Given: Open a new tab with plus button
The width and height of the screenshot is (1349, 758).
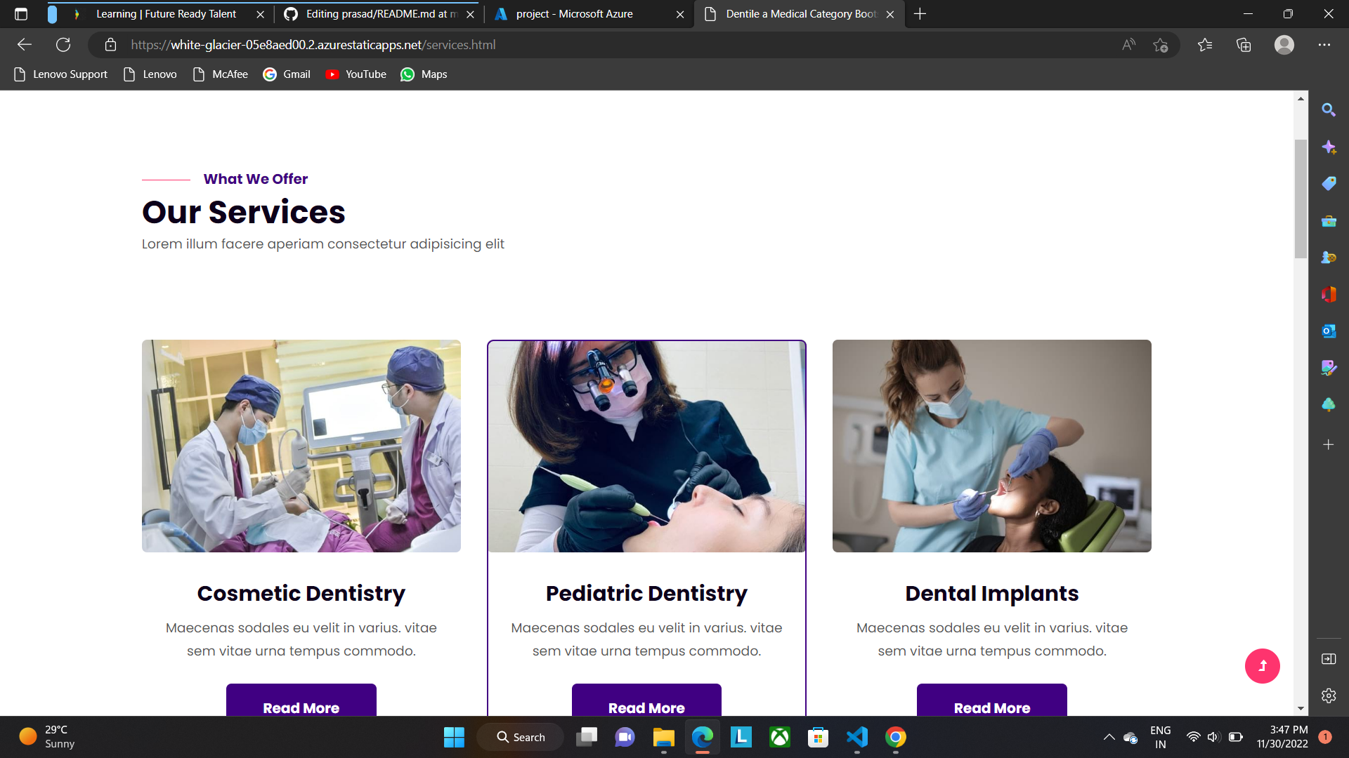Looking at the screenshot, I should (920, 14).
